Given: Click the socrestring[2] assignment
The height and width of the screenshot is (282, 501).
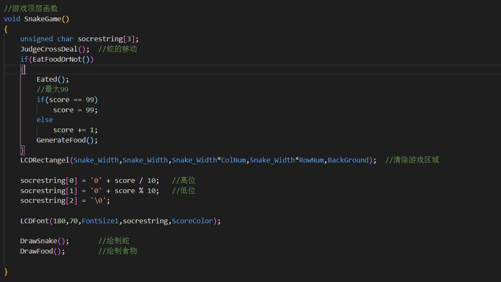Looking at the screenshot, I should 65,201.
